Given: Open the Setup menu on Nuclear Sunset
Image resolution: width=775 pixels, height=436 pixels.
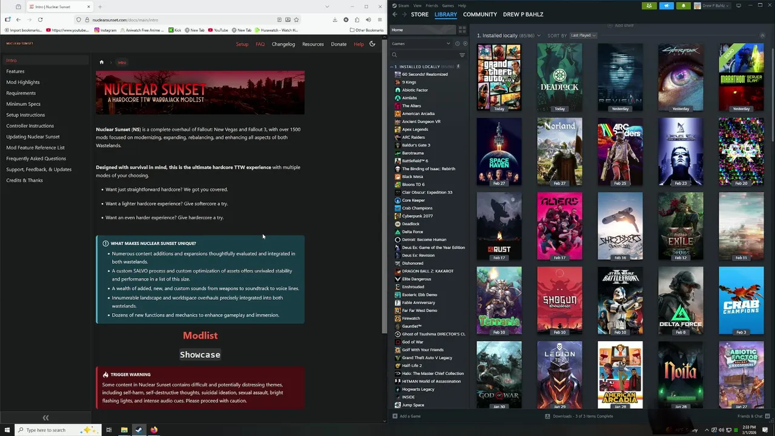Looking at the screenshot, I should point(242,44).
